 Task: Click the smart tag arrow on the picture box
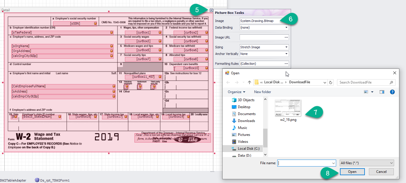(x=211, y=11)
